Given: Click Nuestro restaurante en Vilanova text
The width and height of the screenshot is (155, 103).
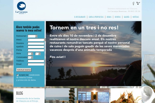Looking at the screenshot, I should click(x=122, y=8).
